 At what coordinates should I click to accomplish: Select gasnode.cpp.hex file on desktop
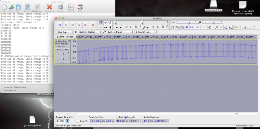(32, 121)
